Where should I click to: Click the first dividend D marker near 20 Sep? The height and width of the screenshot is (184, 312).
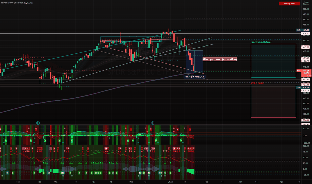[38, 123]
